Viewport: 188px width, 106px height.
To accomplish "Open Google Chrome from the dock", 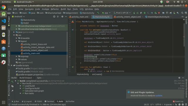I will tap(4, 7).
